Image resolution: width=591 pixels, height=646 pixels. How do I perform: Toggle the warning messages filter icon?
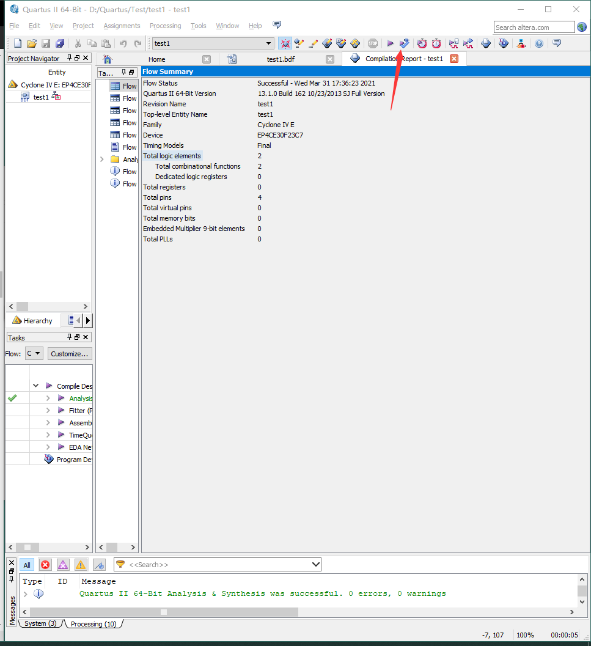(x=81, y=565)
